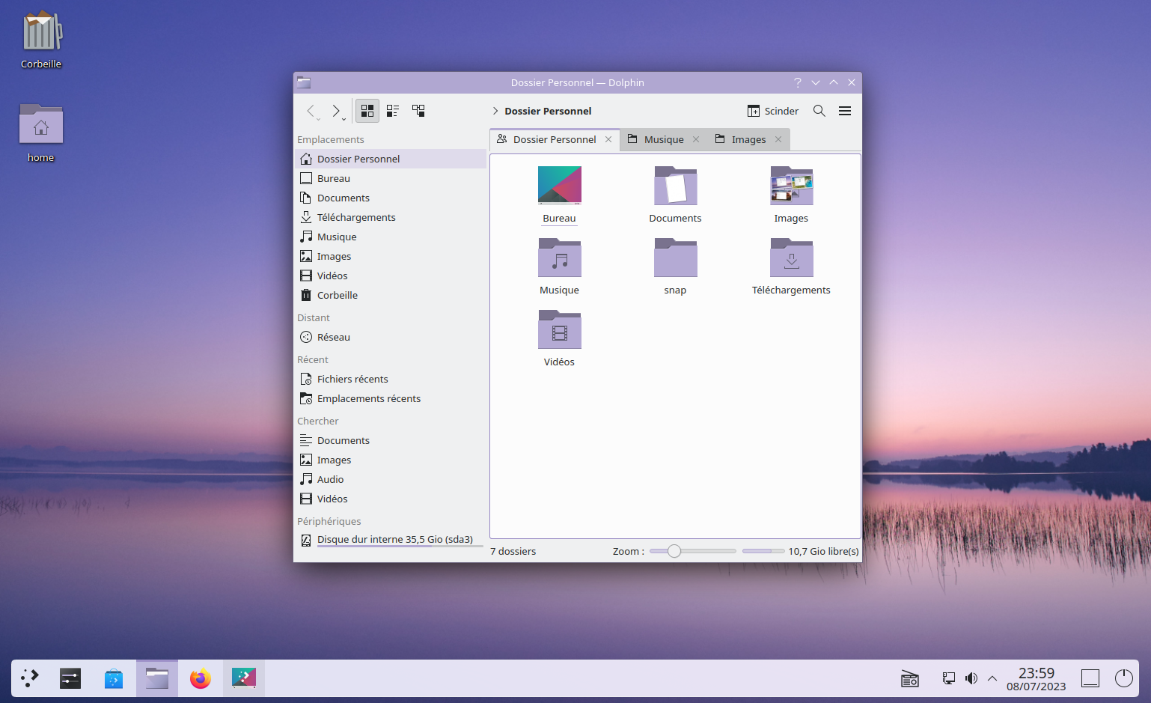Close the Dossier Personnel tab
The width and height of the screenshot is (1151, 703).
point(608,139)
